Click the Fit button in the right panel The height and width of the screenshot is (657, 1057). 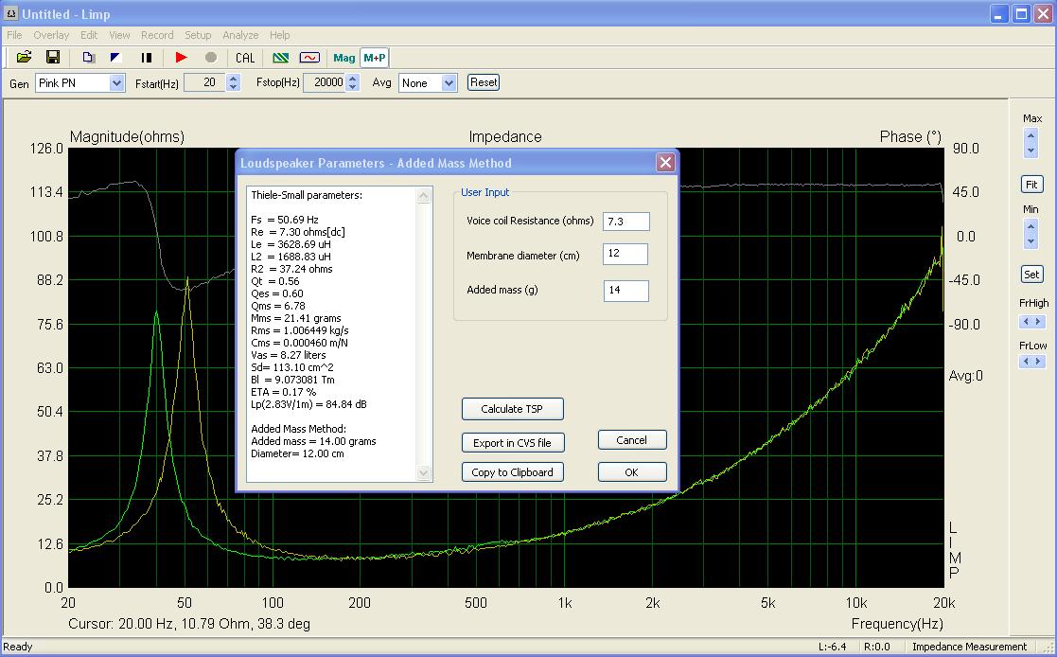tap(1031, 185)
